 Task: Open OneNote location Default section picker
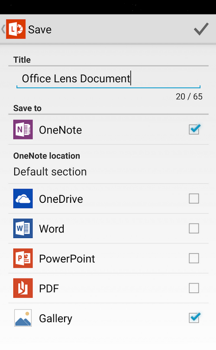pyautogui.click(x=108, y=164)
